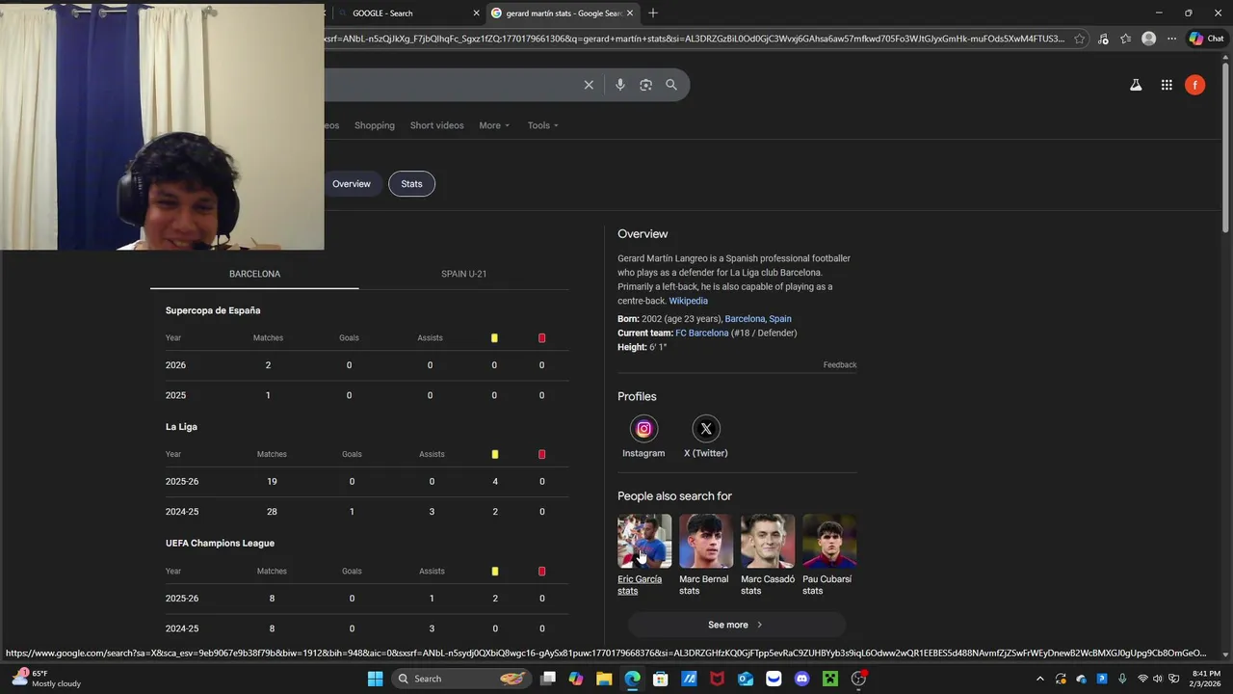
Task: Open the Google account avatar 'f'
Action: [x=1194, y=85]
